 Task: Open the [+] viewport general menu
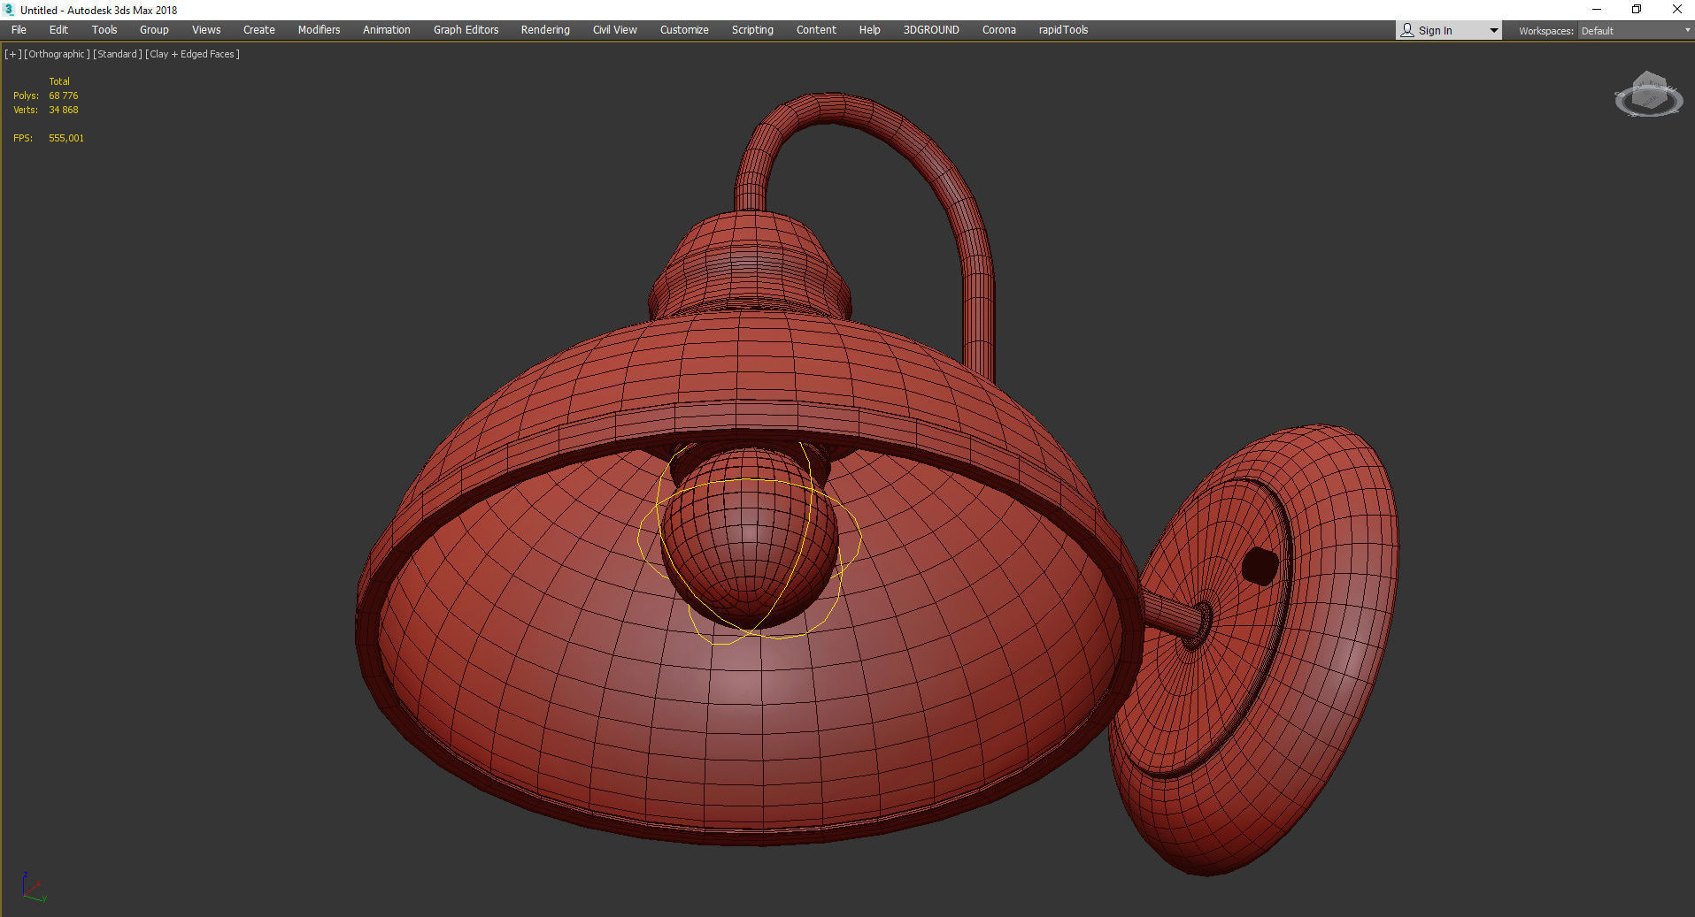click(12, 53)
